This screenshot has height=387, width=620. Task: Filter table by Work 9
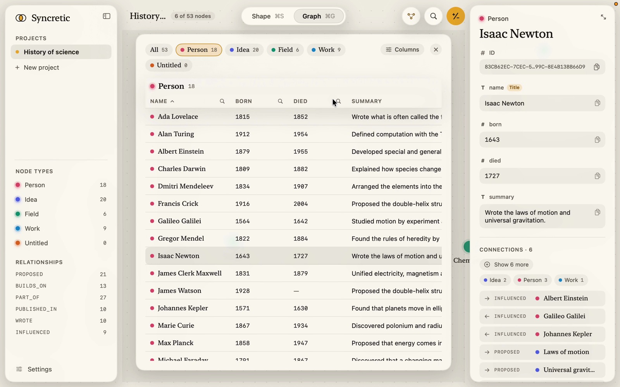tap(326, 50)
